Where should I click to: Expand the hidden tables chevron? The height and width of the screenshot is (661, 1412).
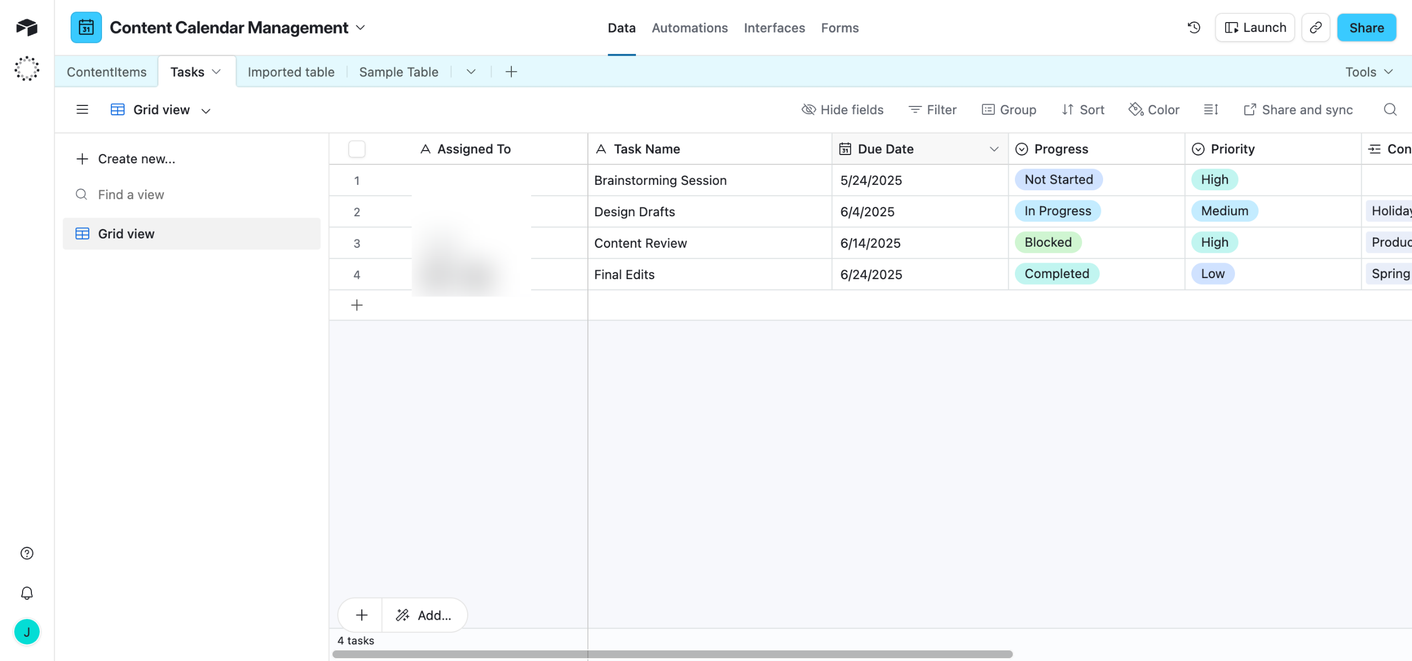click(470, 72)
